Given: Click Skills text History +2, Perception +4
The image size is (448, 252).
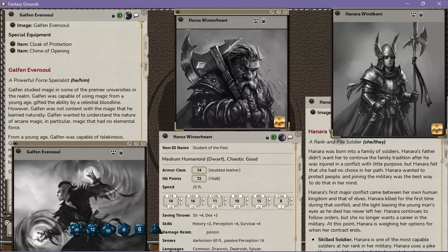Looking at the screenshot, I should [226, 224].
